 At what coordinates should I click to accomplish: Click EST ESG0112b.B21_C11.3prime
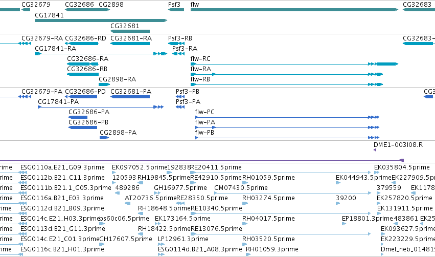point(62,178)
